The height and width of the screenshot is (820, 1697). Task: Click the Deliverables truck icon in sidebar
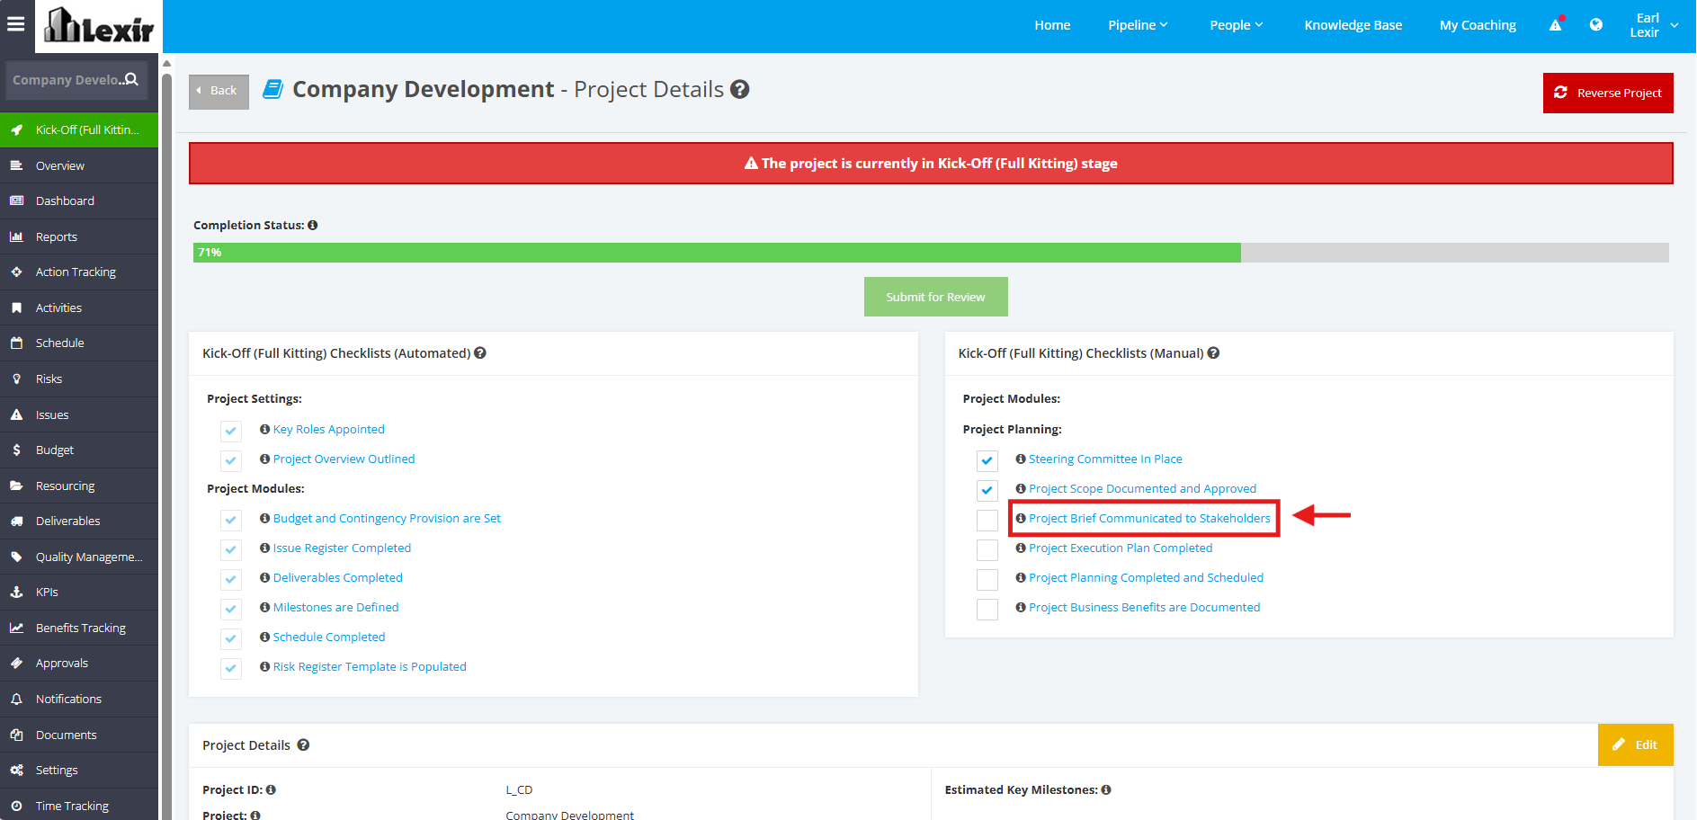tap(16, 521)
